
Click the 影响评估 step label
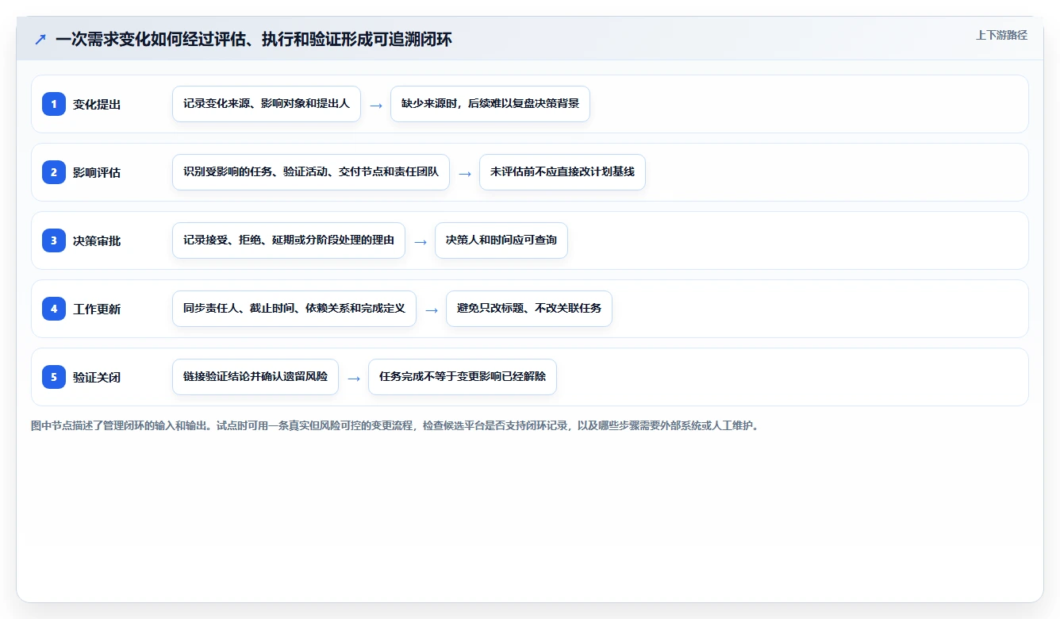tap(97, 172)
